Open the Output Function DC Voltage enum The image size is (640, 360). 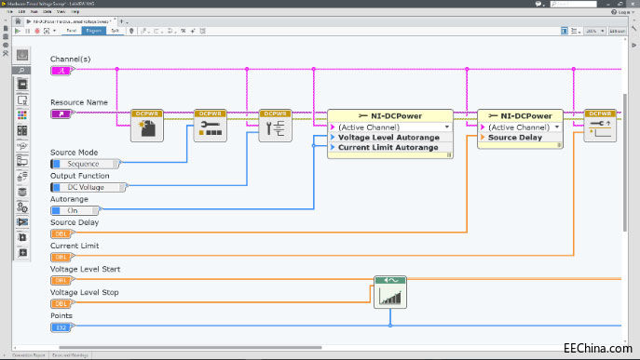[89, 187]
